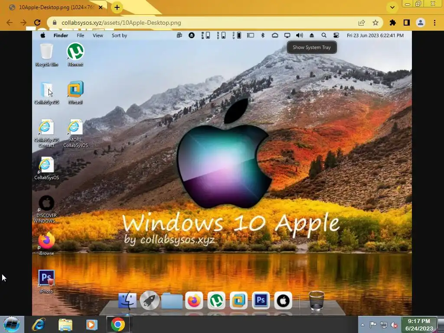Open Chrome extensions puzzle icon

pos(393,23)
